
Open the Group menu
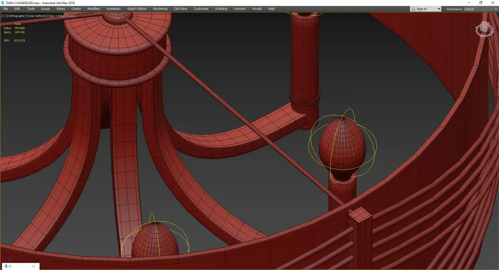tap(45, 9)
